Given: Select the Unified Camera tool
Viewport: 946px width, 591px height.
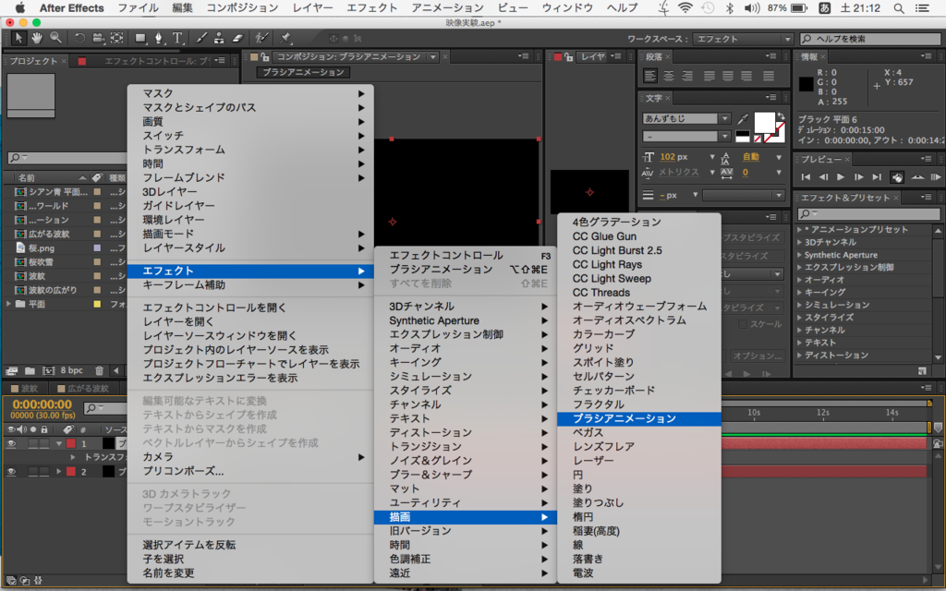Looking at the screenshot, I should pos(98,38).
